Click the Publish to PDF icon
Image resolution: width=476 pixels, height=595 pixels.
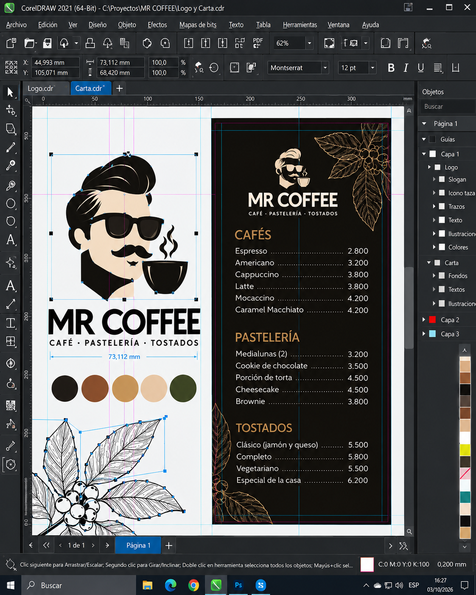point(258,43)
